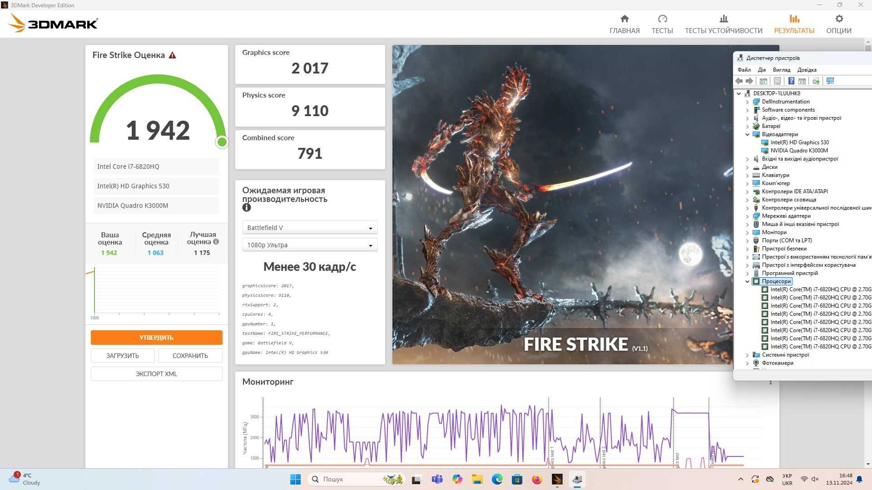Click scan for hardware changes monitor icon
Viewport: 872px width, 490px height.
click(x=830, y=81)
